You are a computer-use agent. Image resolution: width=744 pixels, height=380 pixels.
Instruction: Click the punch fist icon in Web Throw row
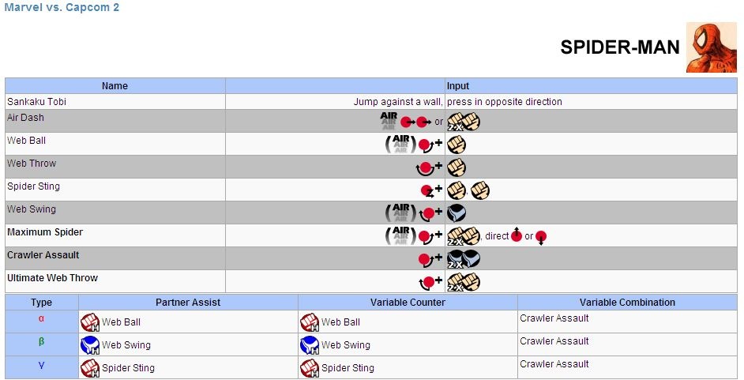point(457,167)
